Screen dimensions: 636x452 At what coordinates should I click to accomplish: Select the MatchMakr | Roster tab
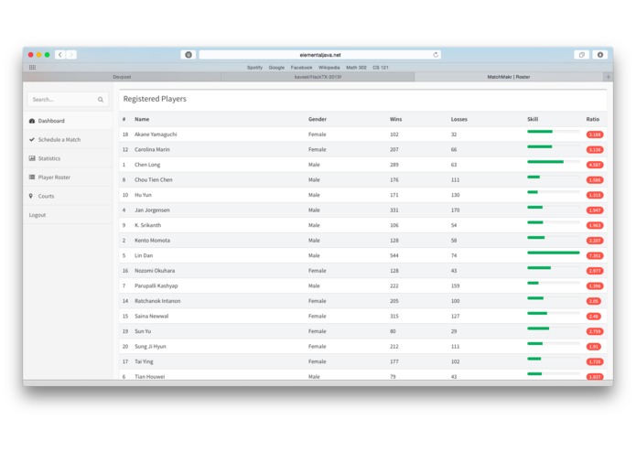(509, 77)
